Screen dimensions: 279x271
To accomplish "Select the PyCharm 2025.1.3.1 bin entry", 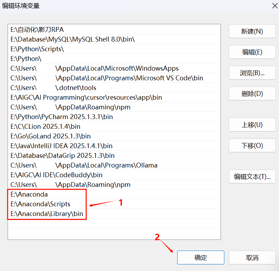I will click(62, 117).
